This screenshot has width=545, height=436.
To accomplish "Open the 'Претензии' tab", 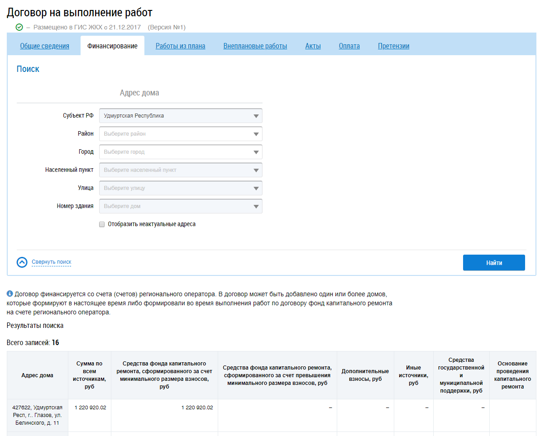I will click(393, 46).
